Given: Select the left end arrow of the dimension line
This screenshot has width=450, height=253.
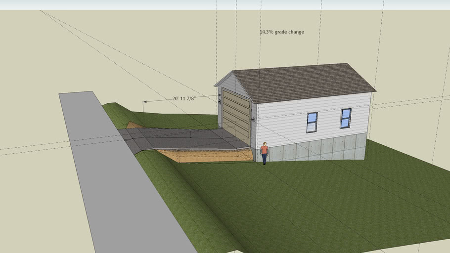Looking at the screenshot, I should point(144,102).
